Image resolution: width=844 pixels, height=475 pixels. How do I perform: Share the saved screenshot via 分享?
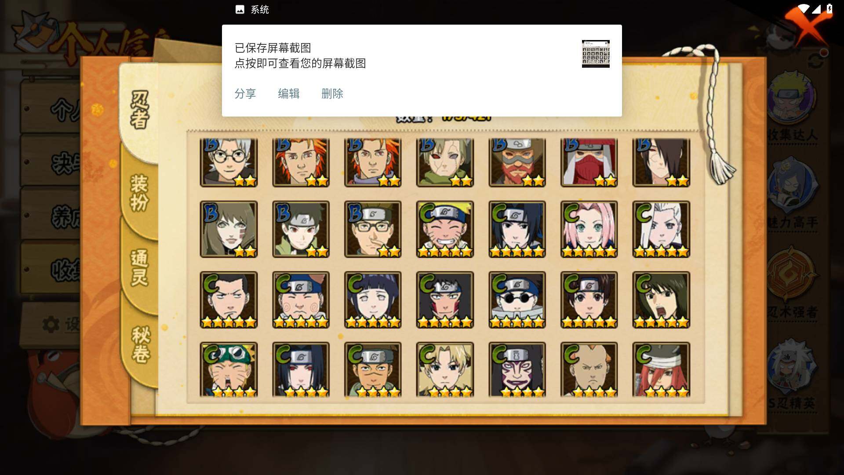coord(245,94)
